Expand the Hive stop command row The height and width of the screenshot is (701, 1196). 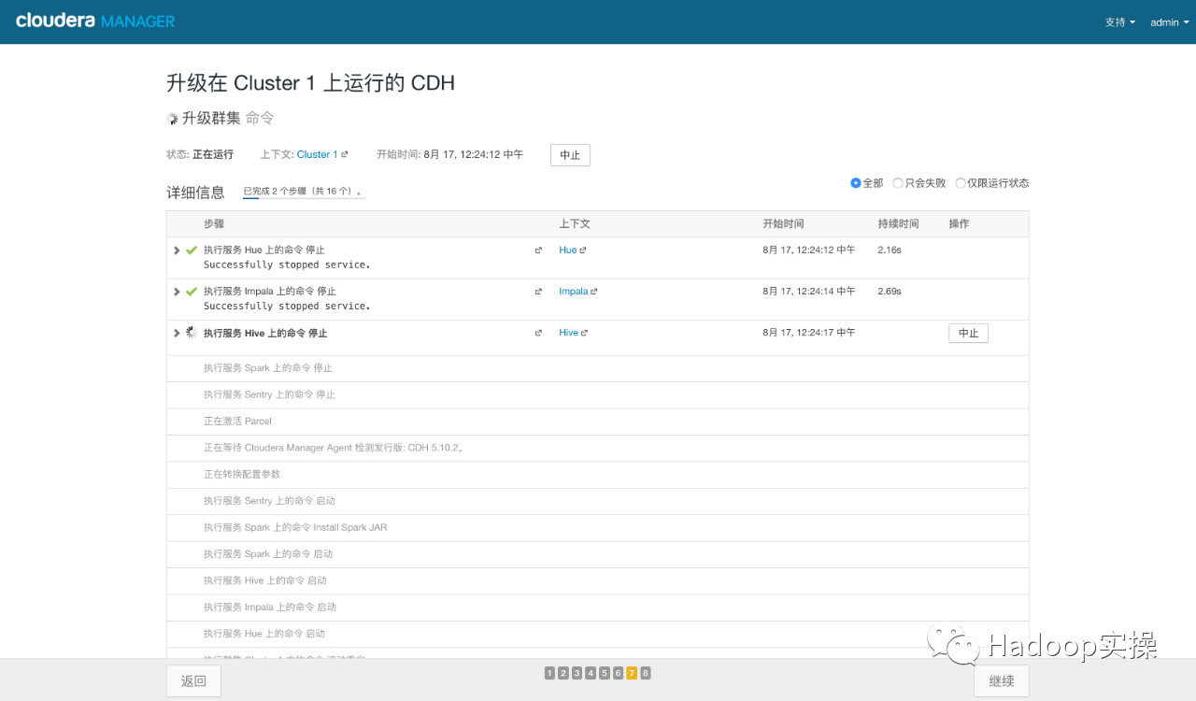click(177, 333)
